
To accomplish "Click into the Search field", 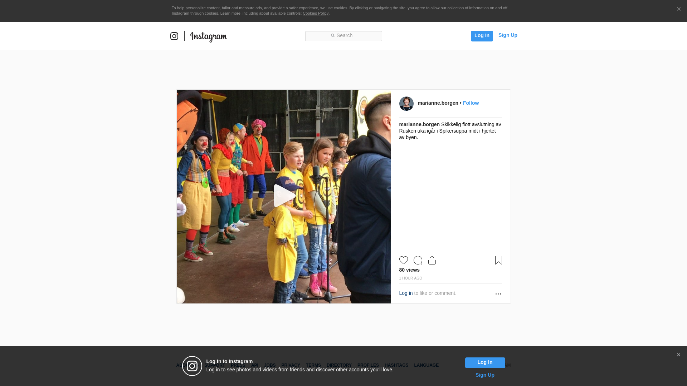I will [x=343, y=36].
